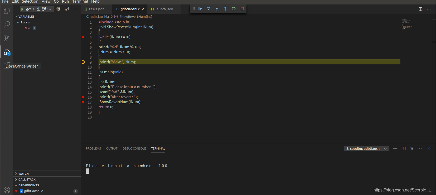Image resolution: width=436 pixels, height=195 pixels.
Task: Open the Terminal menu
Action: pyautogui.click(x=80, y=2)
